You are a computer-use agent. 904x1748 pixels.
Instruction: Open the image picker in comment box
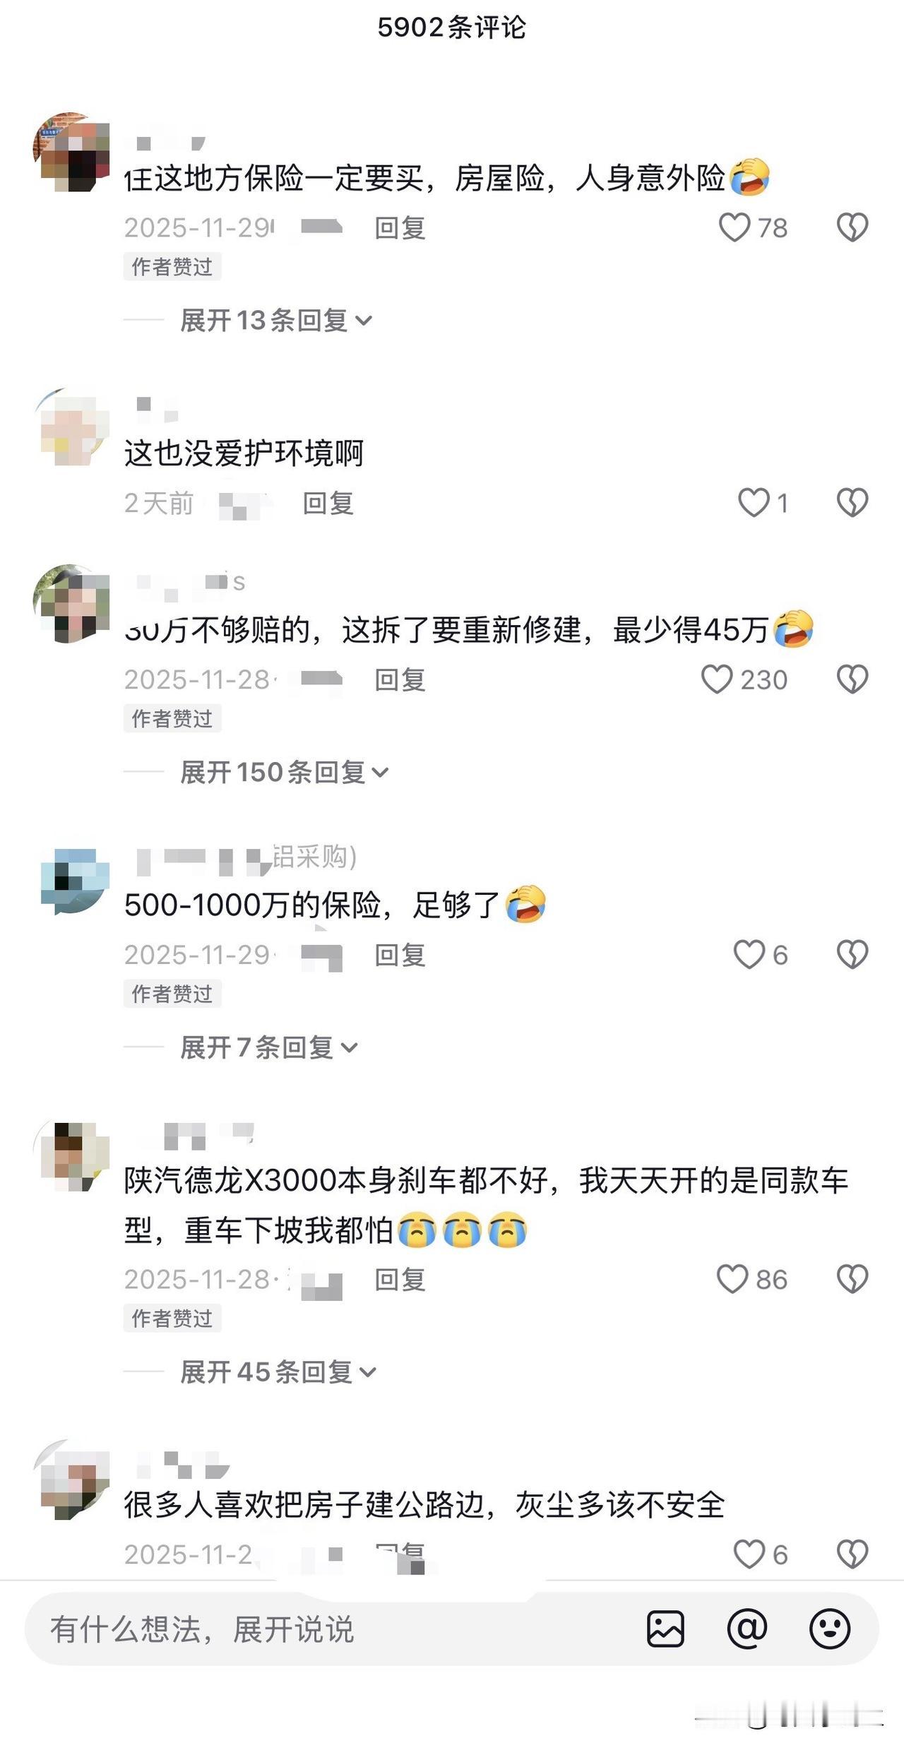[665, 1629]
